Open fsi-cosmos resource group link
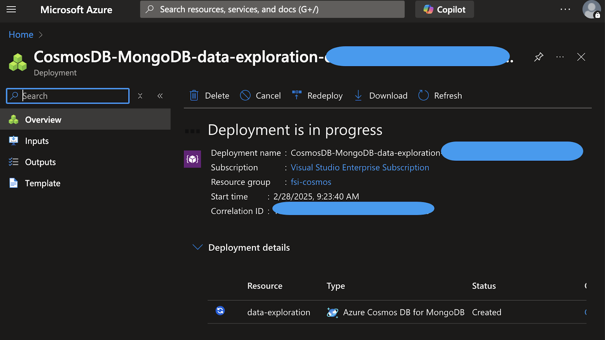This screenshot has width=605, height=340. pyautogui.click(x=311, y=182)
